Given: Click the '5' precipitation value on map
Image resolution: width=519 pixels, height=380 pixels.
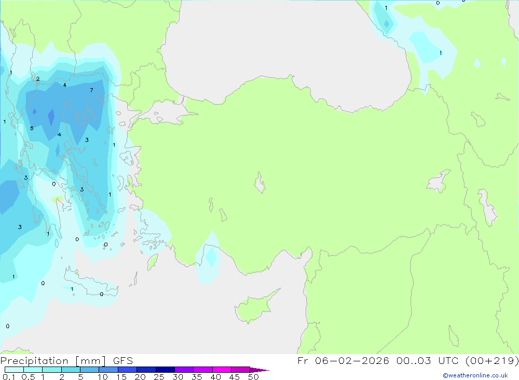Looking at the screenshot, I should pyautogui.click(x=32, y=129).
